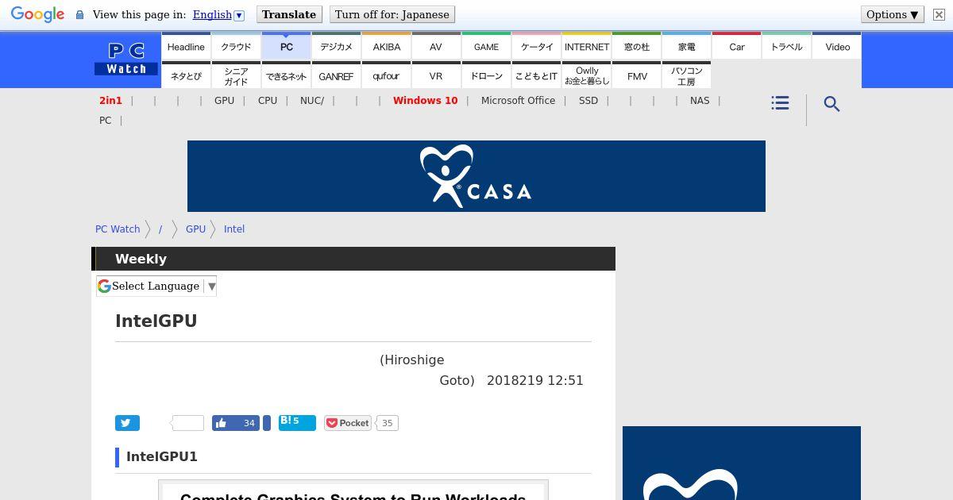Open the ネタとぴ tab
The image size is (953, 500).
click(x=186, y=75)
